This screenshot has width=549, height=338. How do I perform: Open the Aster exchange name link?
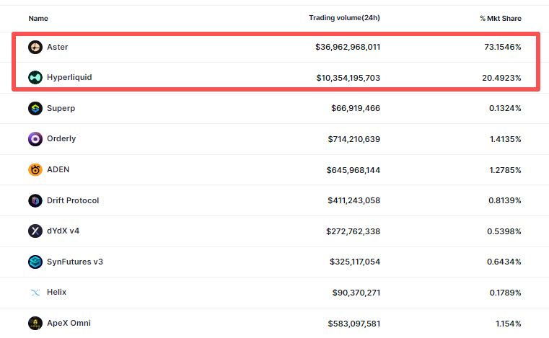pos(58,47)
